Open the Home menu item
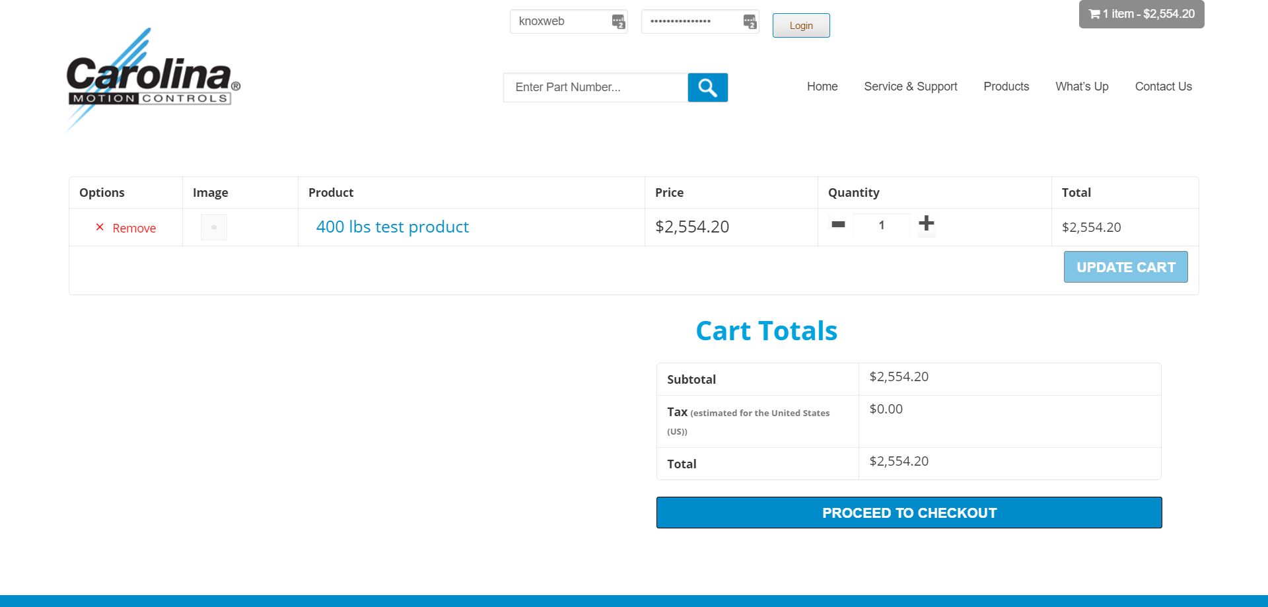This screenshot has height=607, width=1268. pyautogui.click(x=822, y=87)
